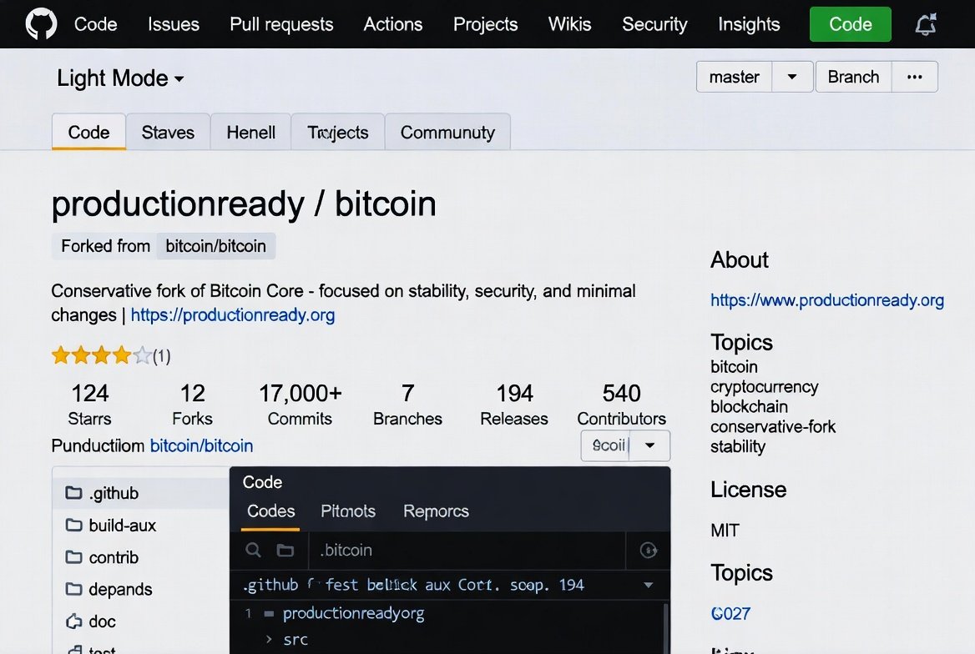Select the Remorcs tab in dark panel

tap(436, 511)
